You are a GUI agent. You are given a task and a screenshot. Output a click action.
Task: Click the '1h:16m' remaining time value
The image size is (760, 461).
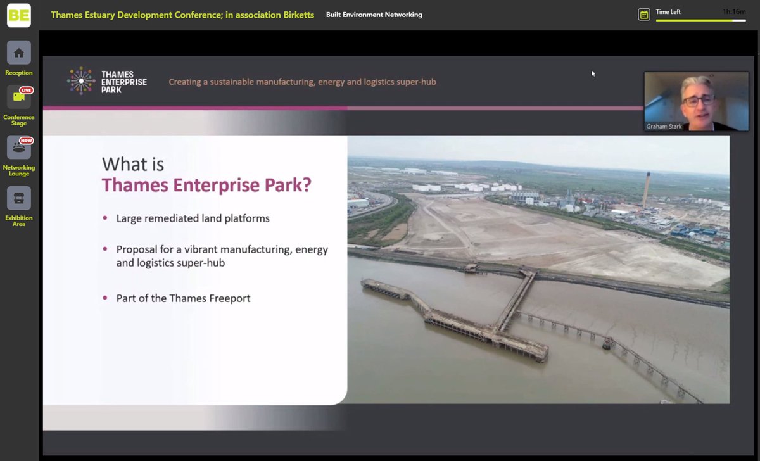735,11
